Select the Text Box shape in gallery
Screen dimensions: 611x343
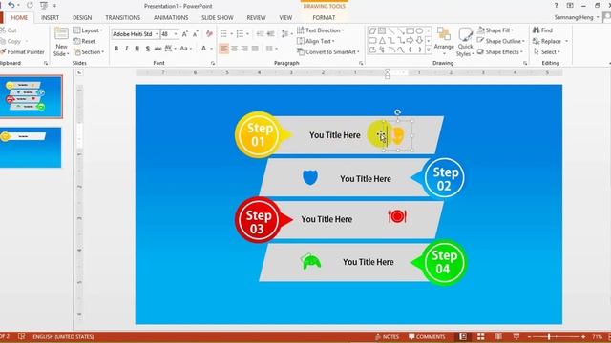[382, 31]
